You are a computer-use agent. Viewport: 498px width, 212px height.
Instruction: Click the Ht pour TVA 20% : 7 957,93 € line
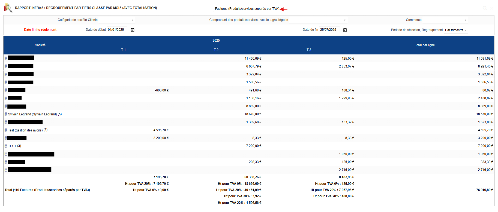click(x=332, y=190)
